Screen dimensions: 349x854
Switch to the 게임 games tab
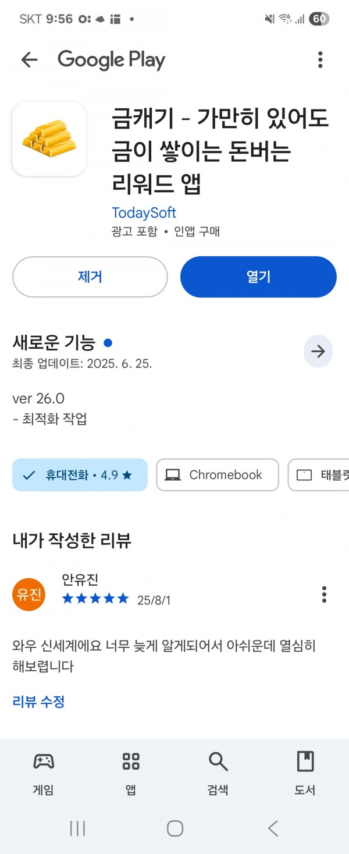click(x=44, y=773)
